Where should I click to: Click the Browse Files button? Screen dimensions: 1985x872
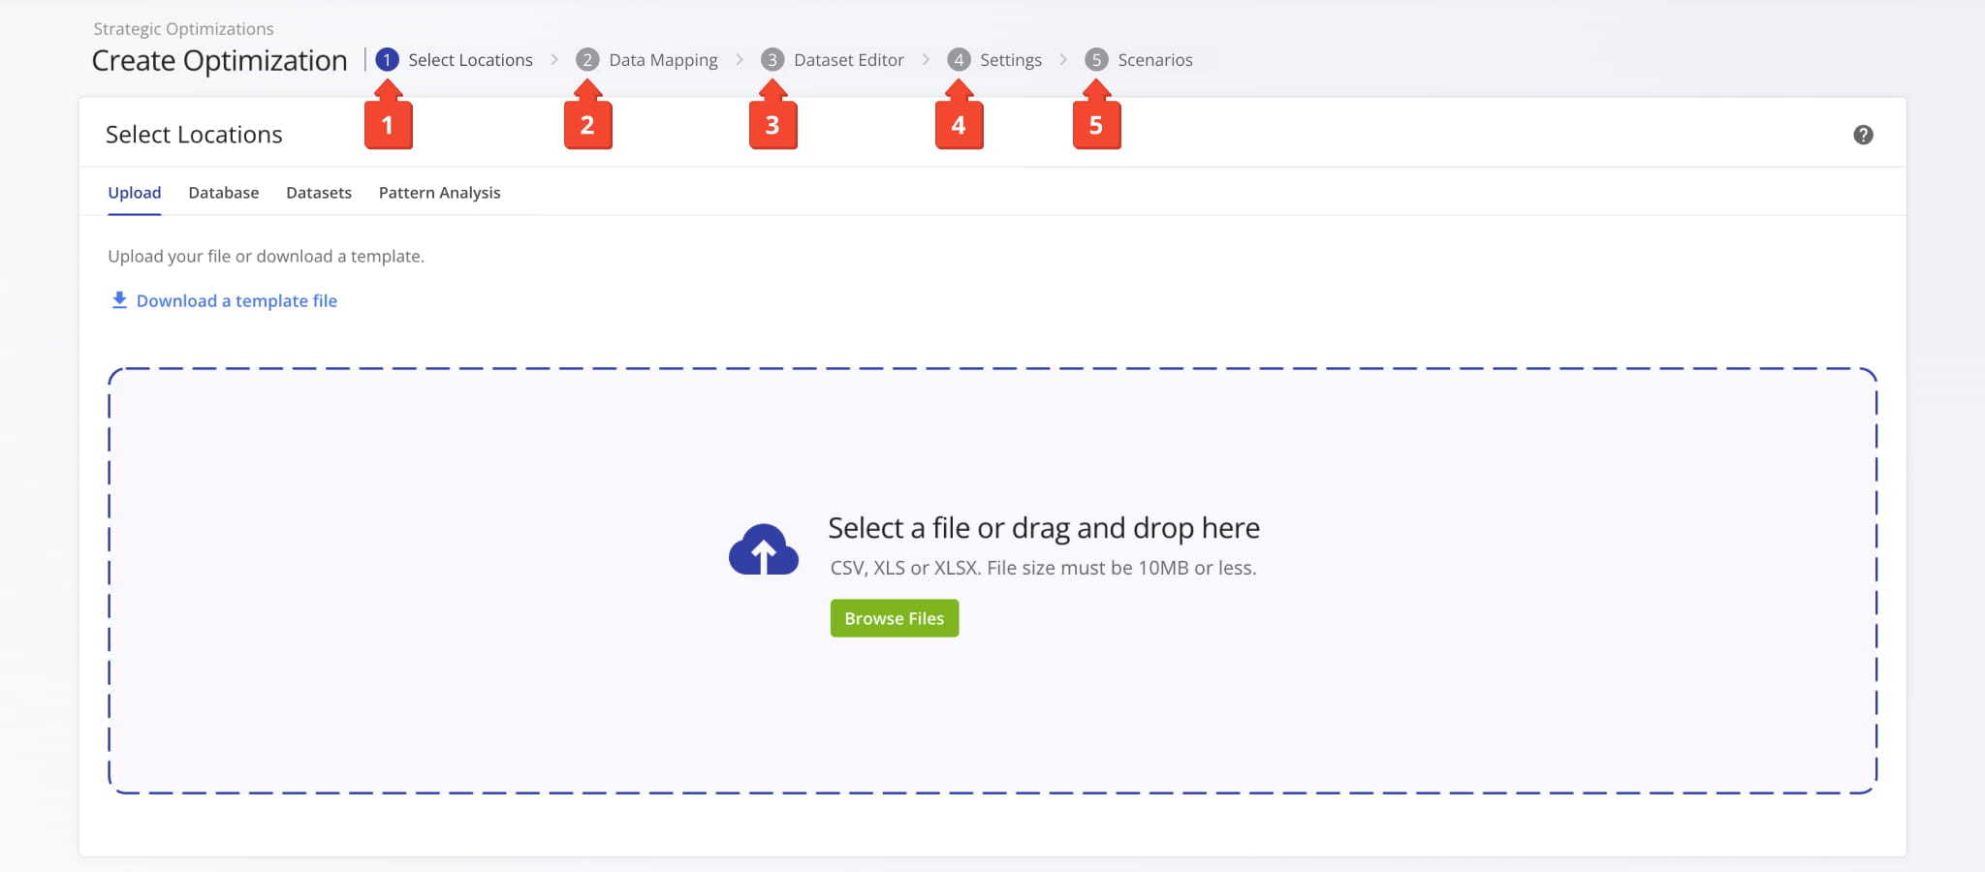coord(895,618)
